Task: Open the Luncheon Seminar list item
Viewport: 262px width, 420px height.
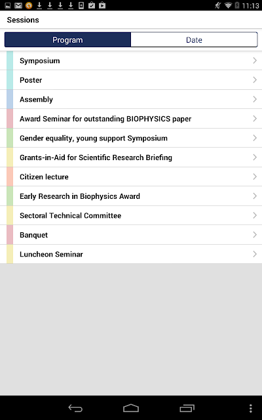Action: point(131,254)
